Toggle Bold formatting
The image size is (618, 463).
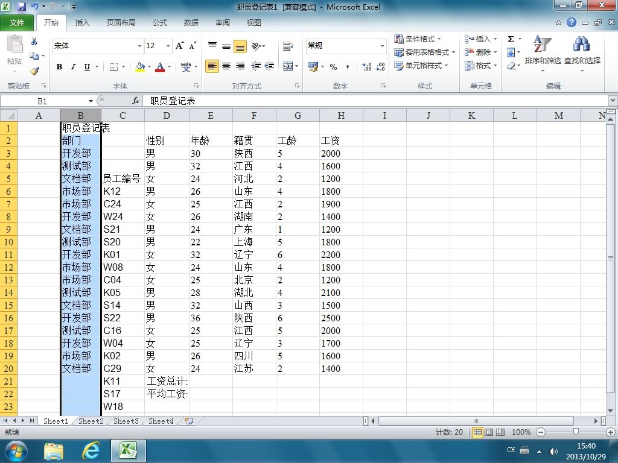tap(59, 67)
